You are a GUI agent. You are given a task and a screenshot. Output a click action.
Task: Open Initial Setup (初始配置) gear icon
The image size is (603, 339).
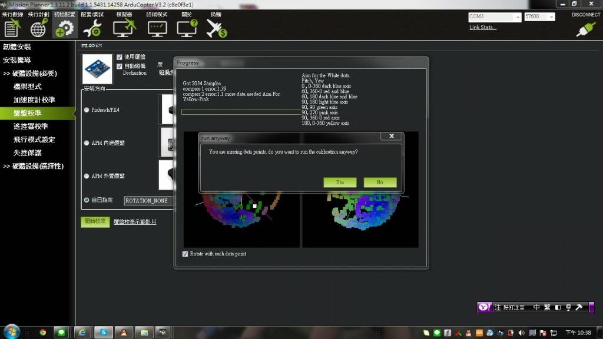64,28
